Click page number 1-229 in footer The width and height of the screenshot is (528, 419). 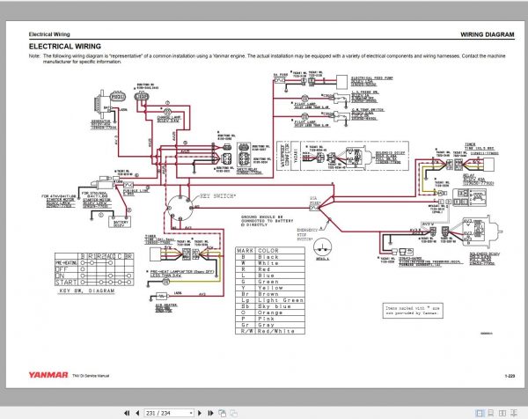510,376
